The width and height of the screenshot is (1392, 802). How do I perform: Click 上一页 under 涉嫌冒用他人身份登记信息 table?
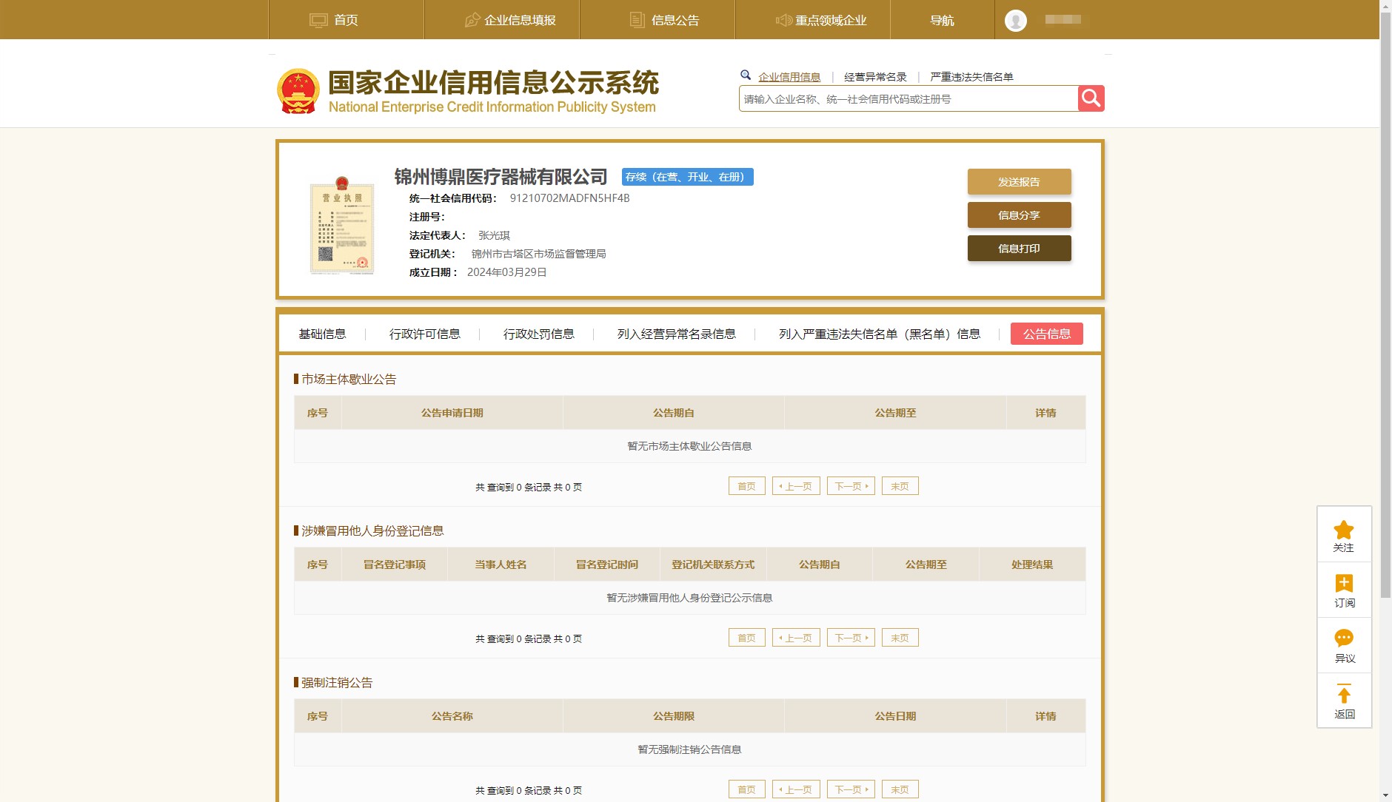(x=796, y=638)
